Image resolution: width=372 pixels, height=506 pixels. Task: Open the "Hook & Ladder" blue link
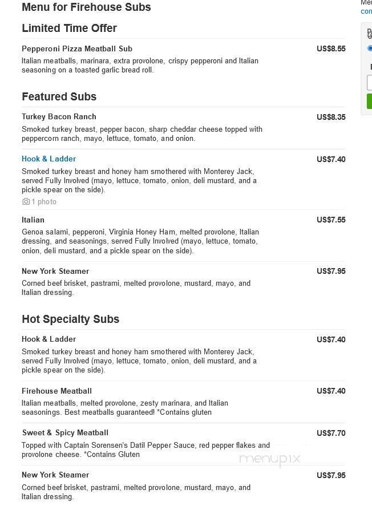pyautogui.click(x=48, y=159)
